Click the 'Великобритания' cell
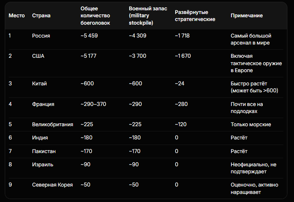Viewport: 294px width, 202px height. coord(53,124)
